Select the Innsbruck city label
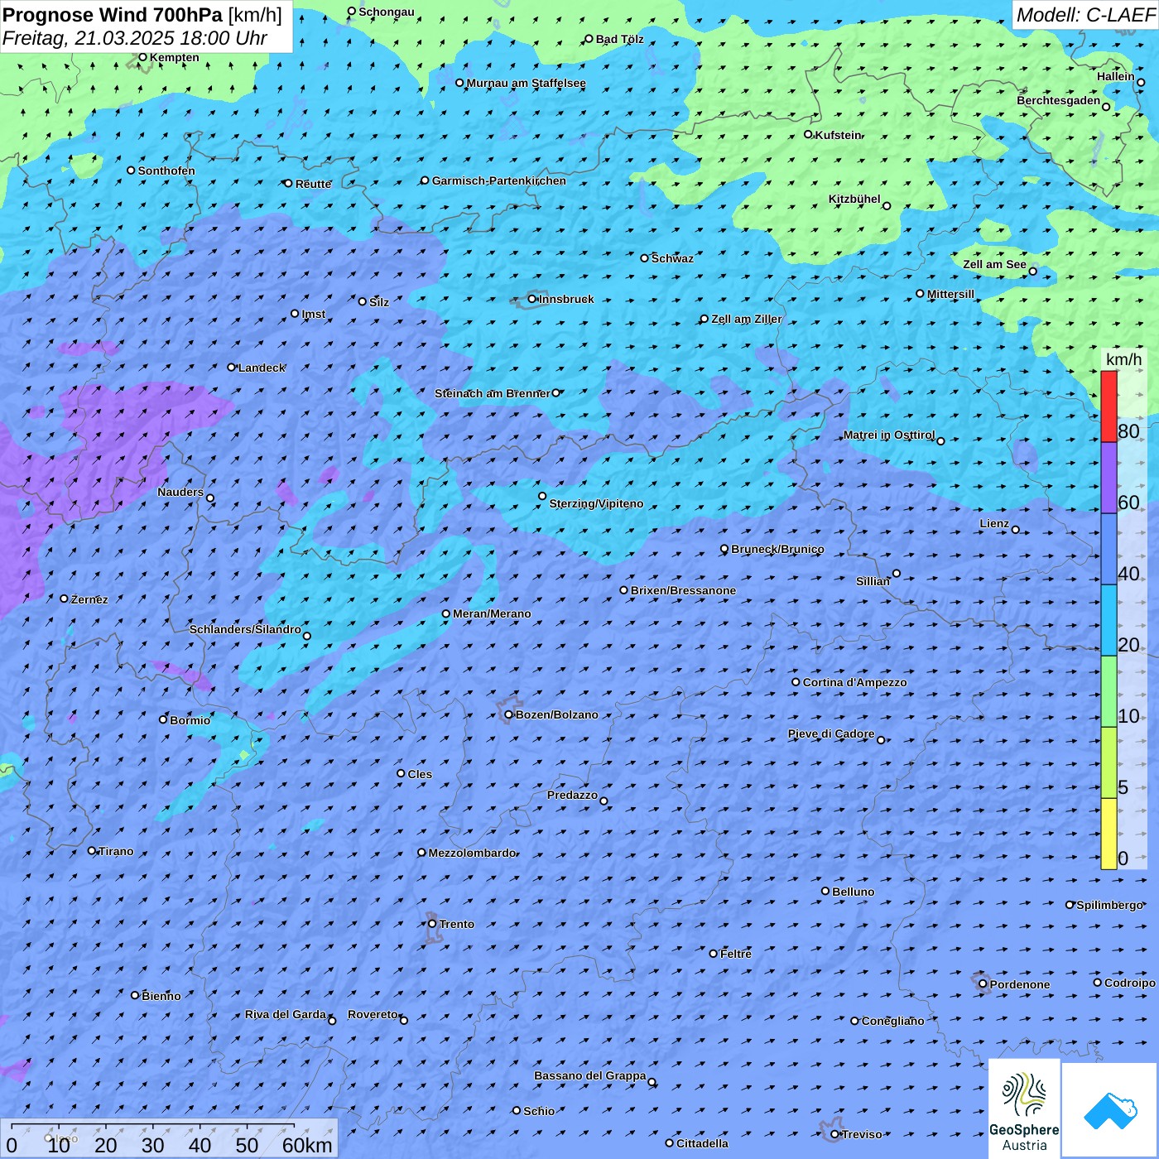 566,299
